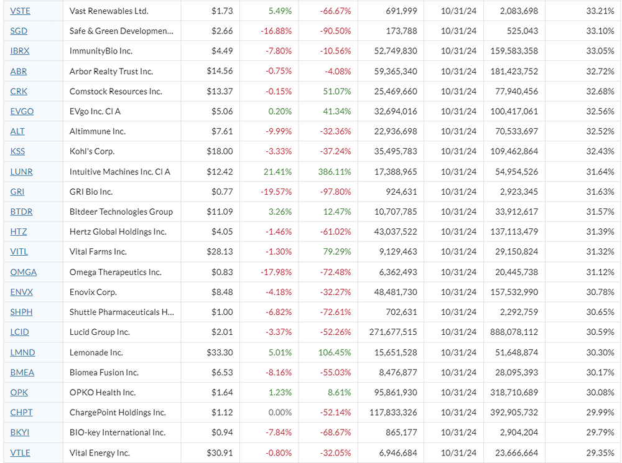Open the ENVX ticker link
Viewport: 622px width, 463px height.
21,292
